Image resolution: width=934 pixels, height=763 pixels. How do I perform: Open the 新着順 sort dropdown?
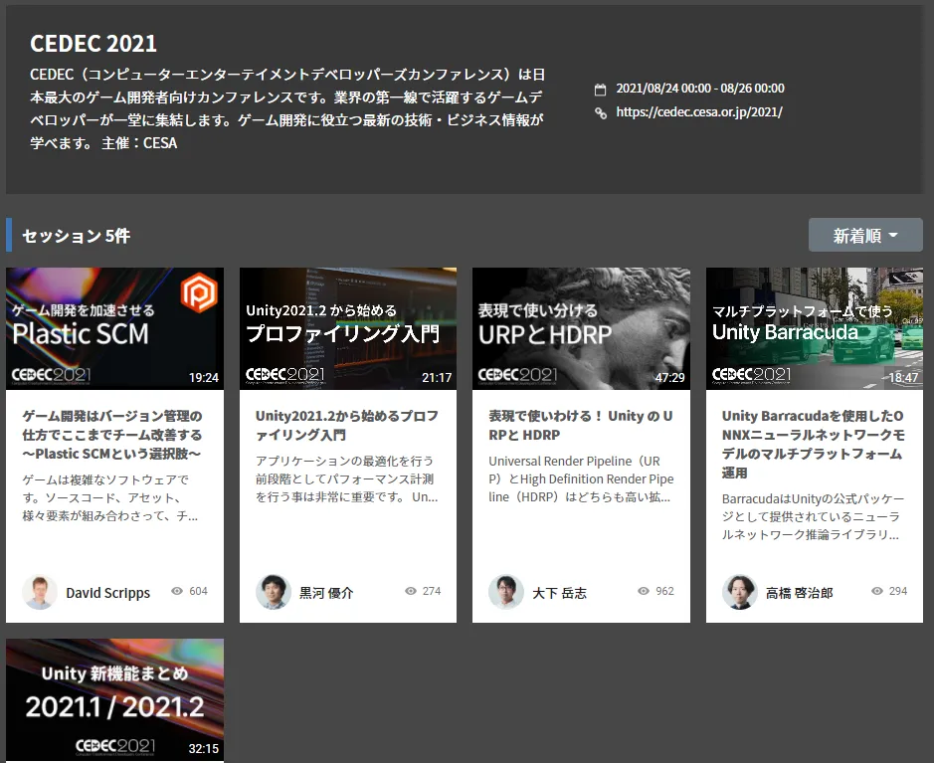click(865, 236)
